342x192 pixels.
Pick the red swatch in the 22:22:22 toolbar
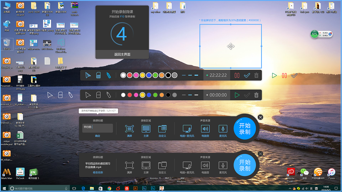pyautogui.click(x=130, y=75)
